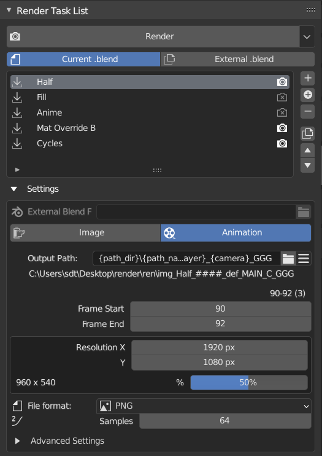Open the PNG file format dropdown
The height and width of the screenshot is (456, 322).
click(204, 406)
